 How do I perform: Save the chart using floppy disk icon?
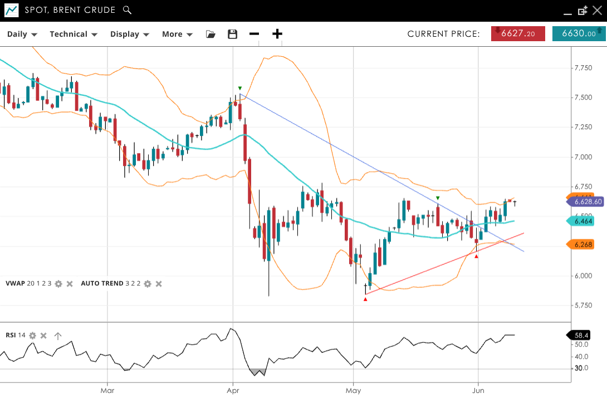pyautogui.click(x=233, y=34)
